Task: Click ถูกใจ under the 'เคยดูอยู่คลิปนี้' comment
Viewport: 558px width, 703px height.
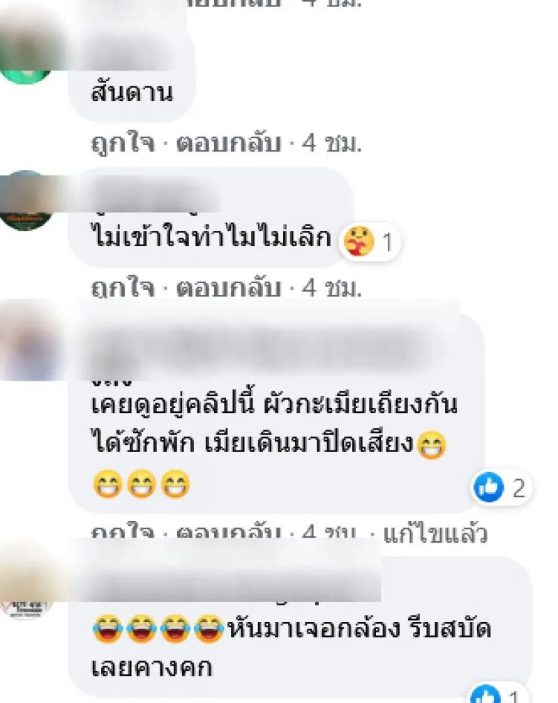Action: [x=123, y=534]
